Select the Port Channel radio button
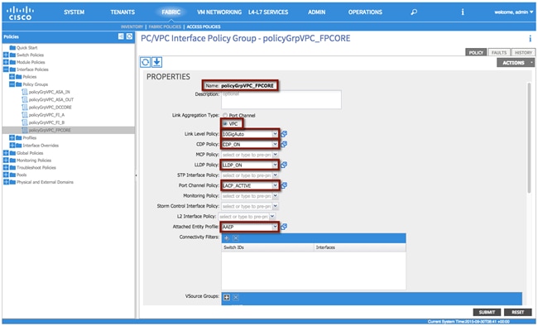Viewport: 538px width, 326px height. click(x=225, y=115)
